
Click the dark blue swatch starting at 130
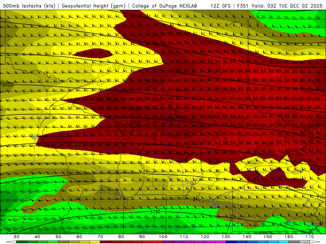tap(231, 242)
